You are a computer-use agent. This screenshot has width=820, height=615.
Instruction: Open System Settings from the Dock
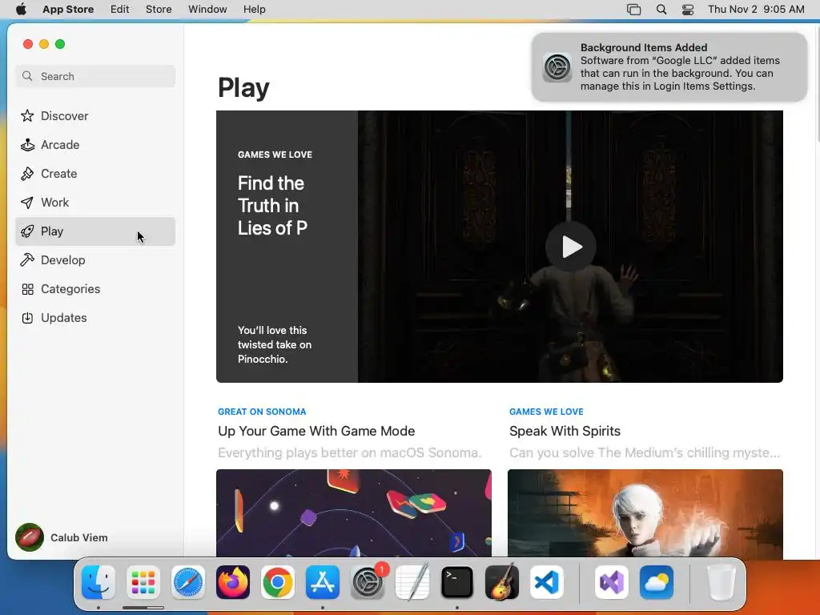click(368, 582)
